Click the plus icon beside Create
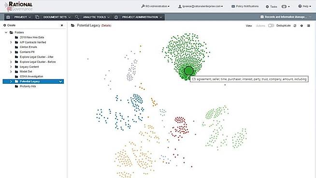 tap(5, 25)
